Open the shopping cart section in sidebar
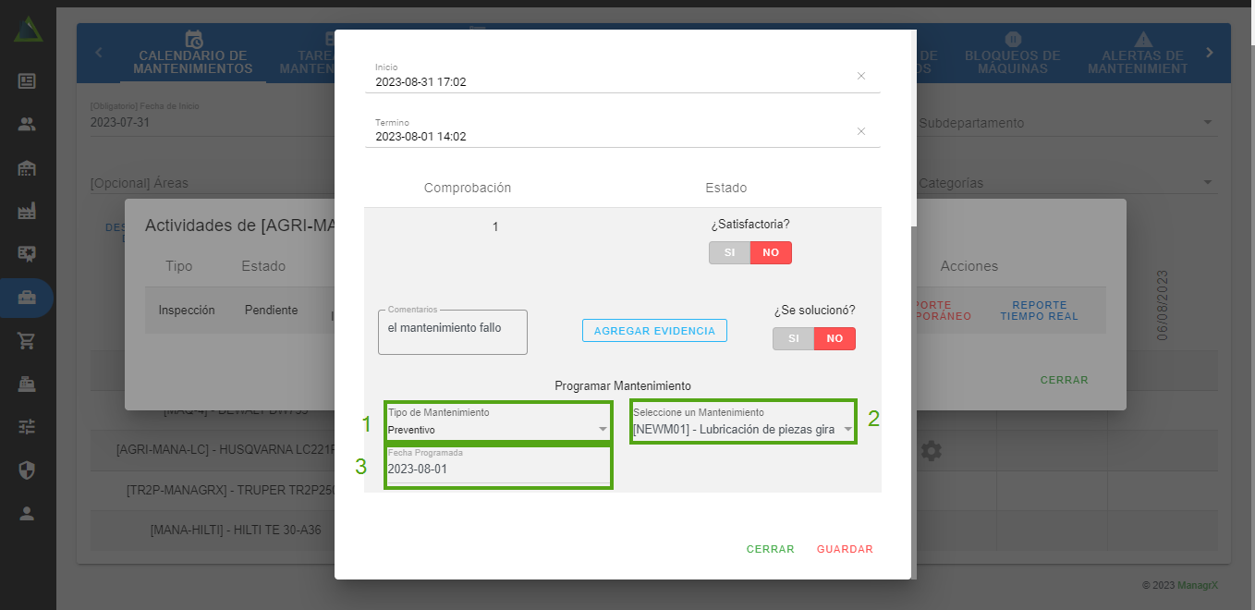This screenshot has width=1255, height=610. click(27, 341)
